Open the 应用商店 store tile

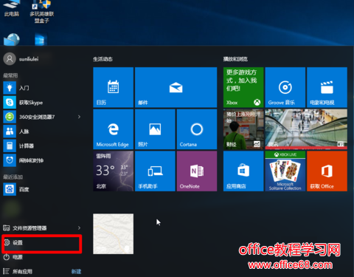[x=243, y=171]
